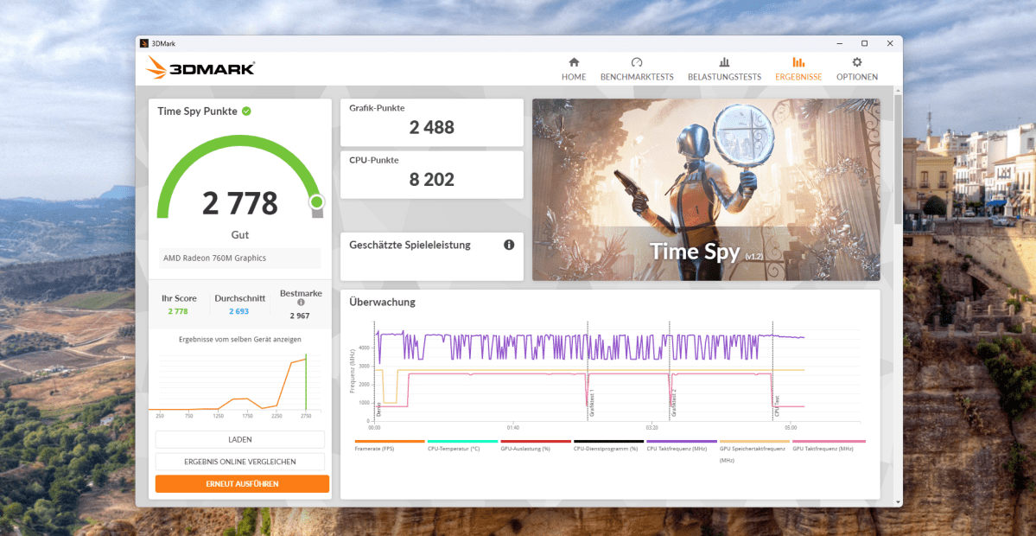Image resolution: width=1036 pixels, height=536 pixels.
Task: Click the Time Spy preview image
Action: click(x=705, y=188)
